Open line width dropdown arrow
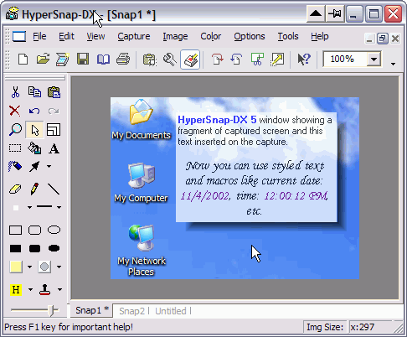This screenshot has width=407, height=337. (59, 207)
